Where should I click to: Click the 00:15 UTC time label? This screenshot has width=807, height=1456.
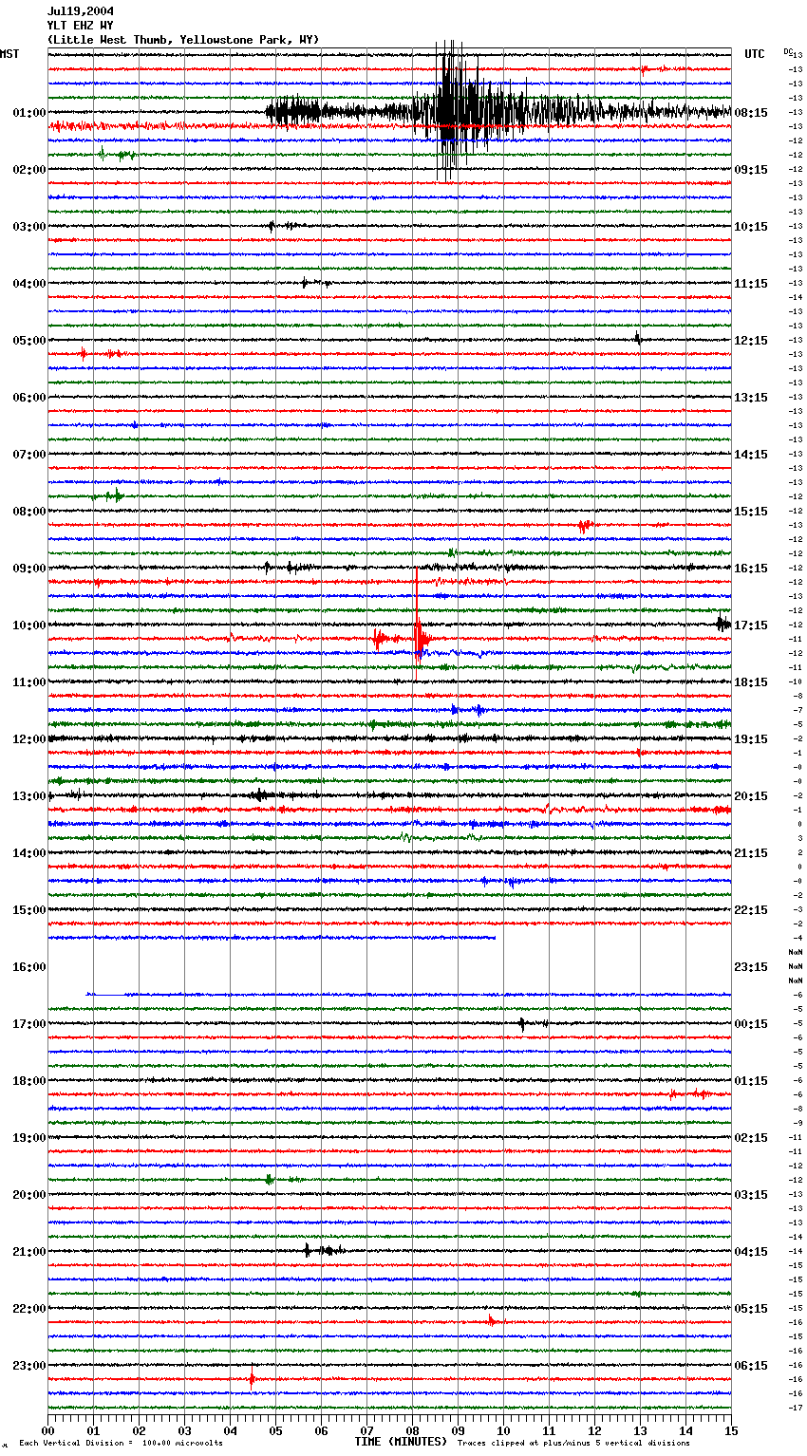click(751, 1024)
